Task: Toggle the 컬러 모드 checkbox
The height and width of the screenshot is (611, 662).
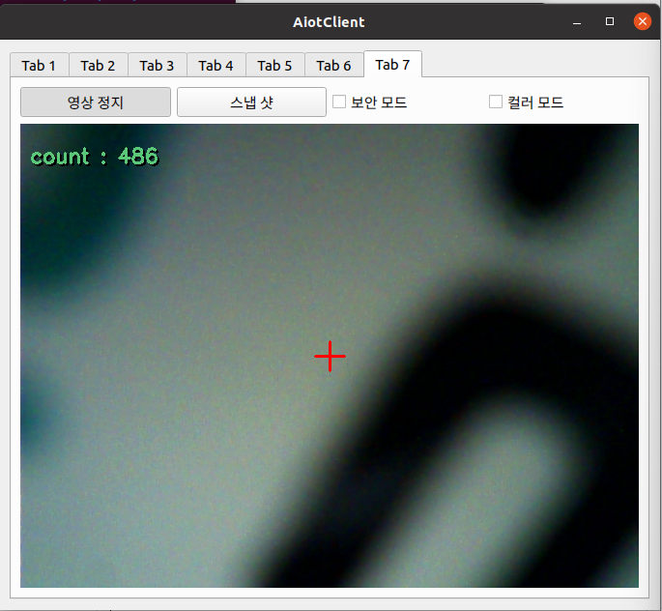Action: point(496,102)
